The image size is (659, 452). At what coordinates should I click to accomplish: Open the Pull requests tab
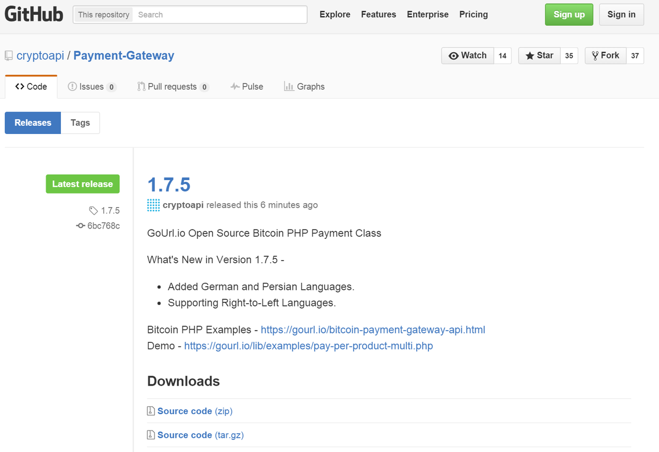click(173, 87)
